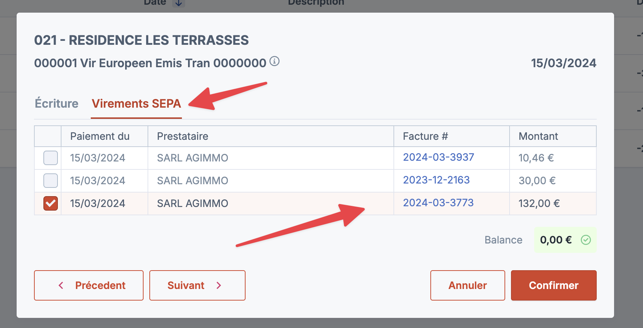The width and height of the screenshot is (643, 328).
Task: Open invoice 2024-03-3773 link
Action: (x=438, y=203)
